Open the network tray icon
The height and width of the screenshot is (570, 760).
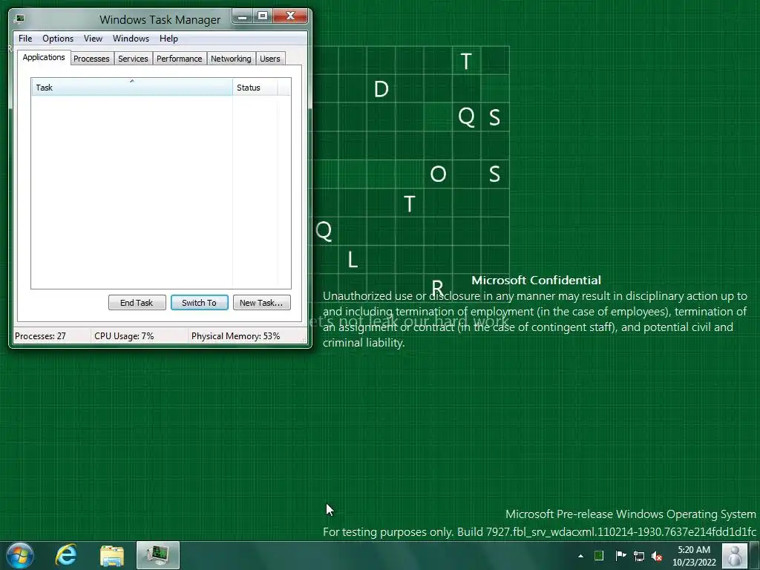coord(639,556)
